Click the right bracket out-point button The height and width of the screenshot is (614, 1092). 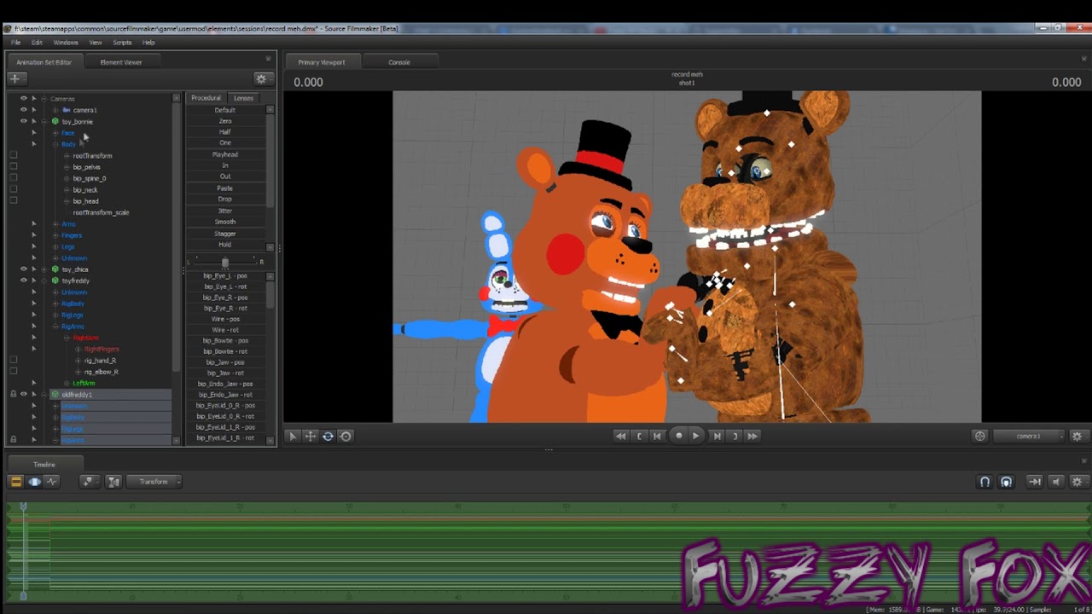735,436
